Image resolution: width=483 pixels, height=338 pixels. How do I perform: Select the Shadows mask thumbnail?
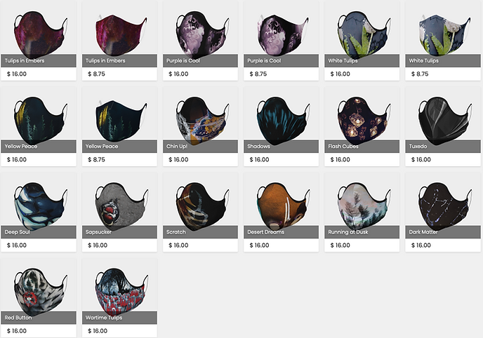tap(283, 121)
